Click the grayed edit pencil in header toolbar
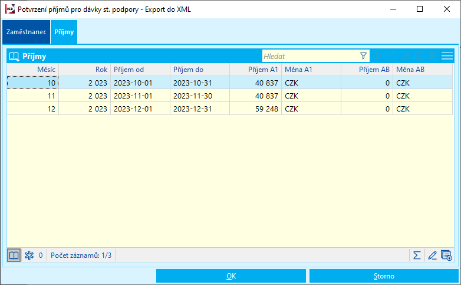Image resolution: width=461 pixels, height=285 pixels. point(406,56)
